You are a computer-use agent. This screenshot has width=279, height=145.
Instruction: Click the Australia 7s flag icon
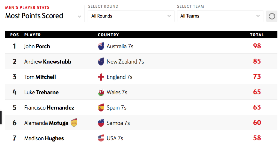[x=101, y=46]
